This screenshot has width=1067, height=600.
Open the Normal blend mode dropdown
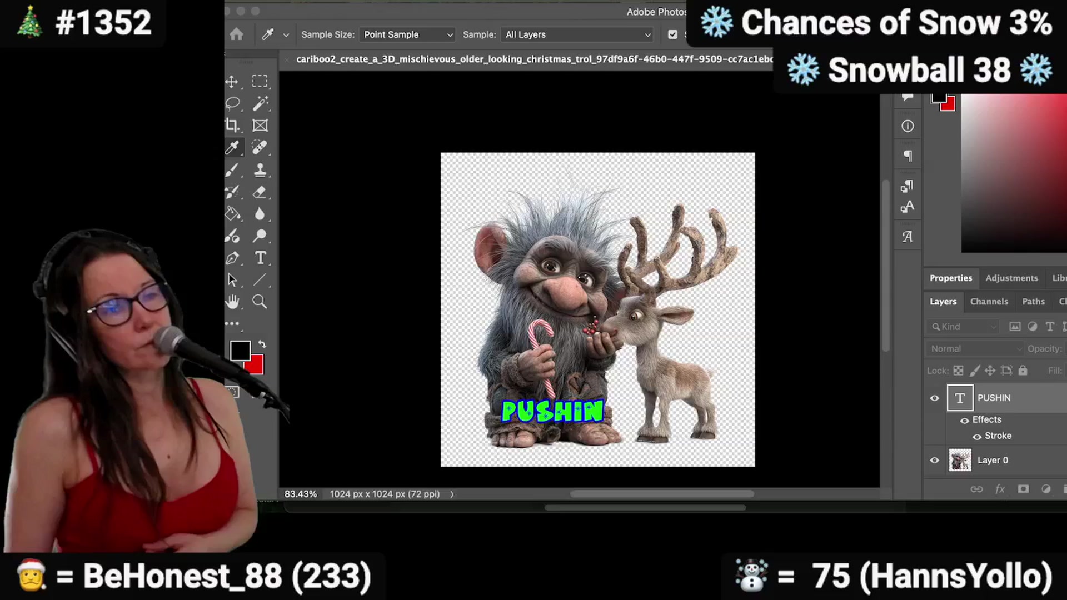[x=975, y=349]
